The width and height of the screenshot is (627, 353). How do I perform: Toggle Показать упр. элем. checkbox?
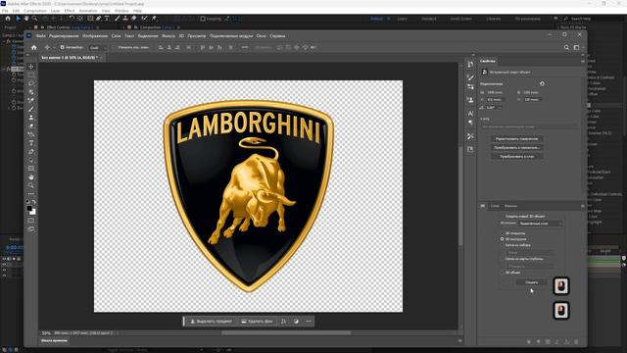pyautogui.click(x=114, y=47)
